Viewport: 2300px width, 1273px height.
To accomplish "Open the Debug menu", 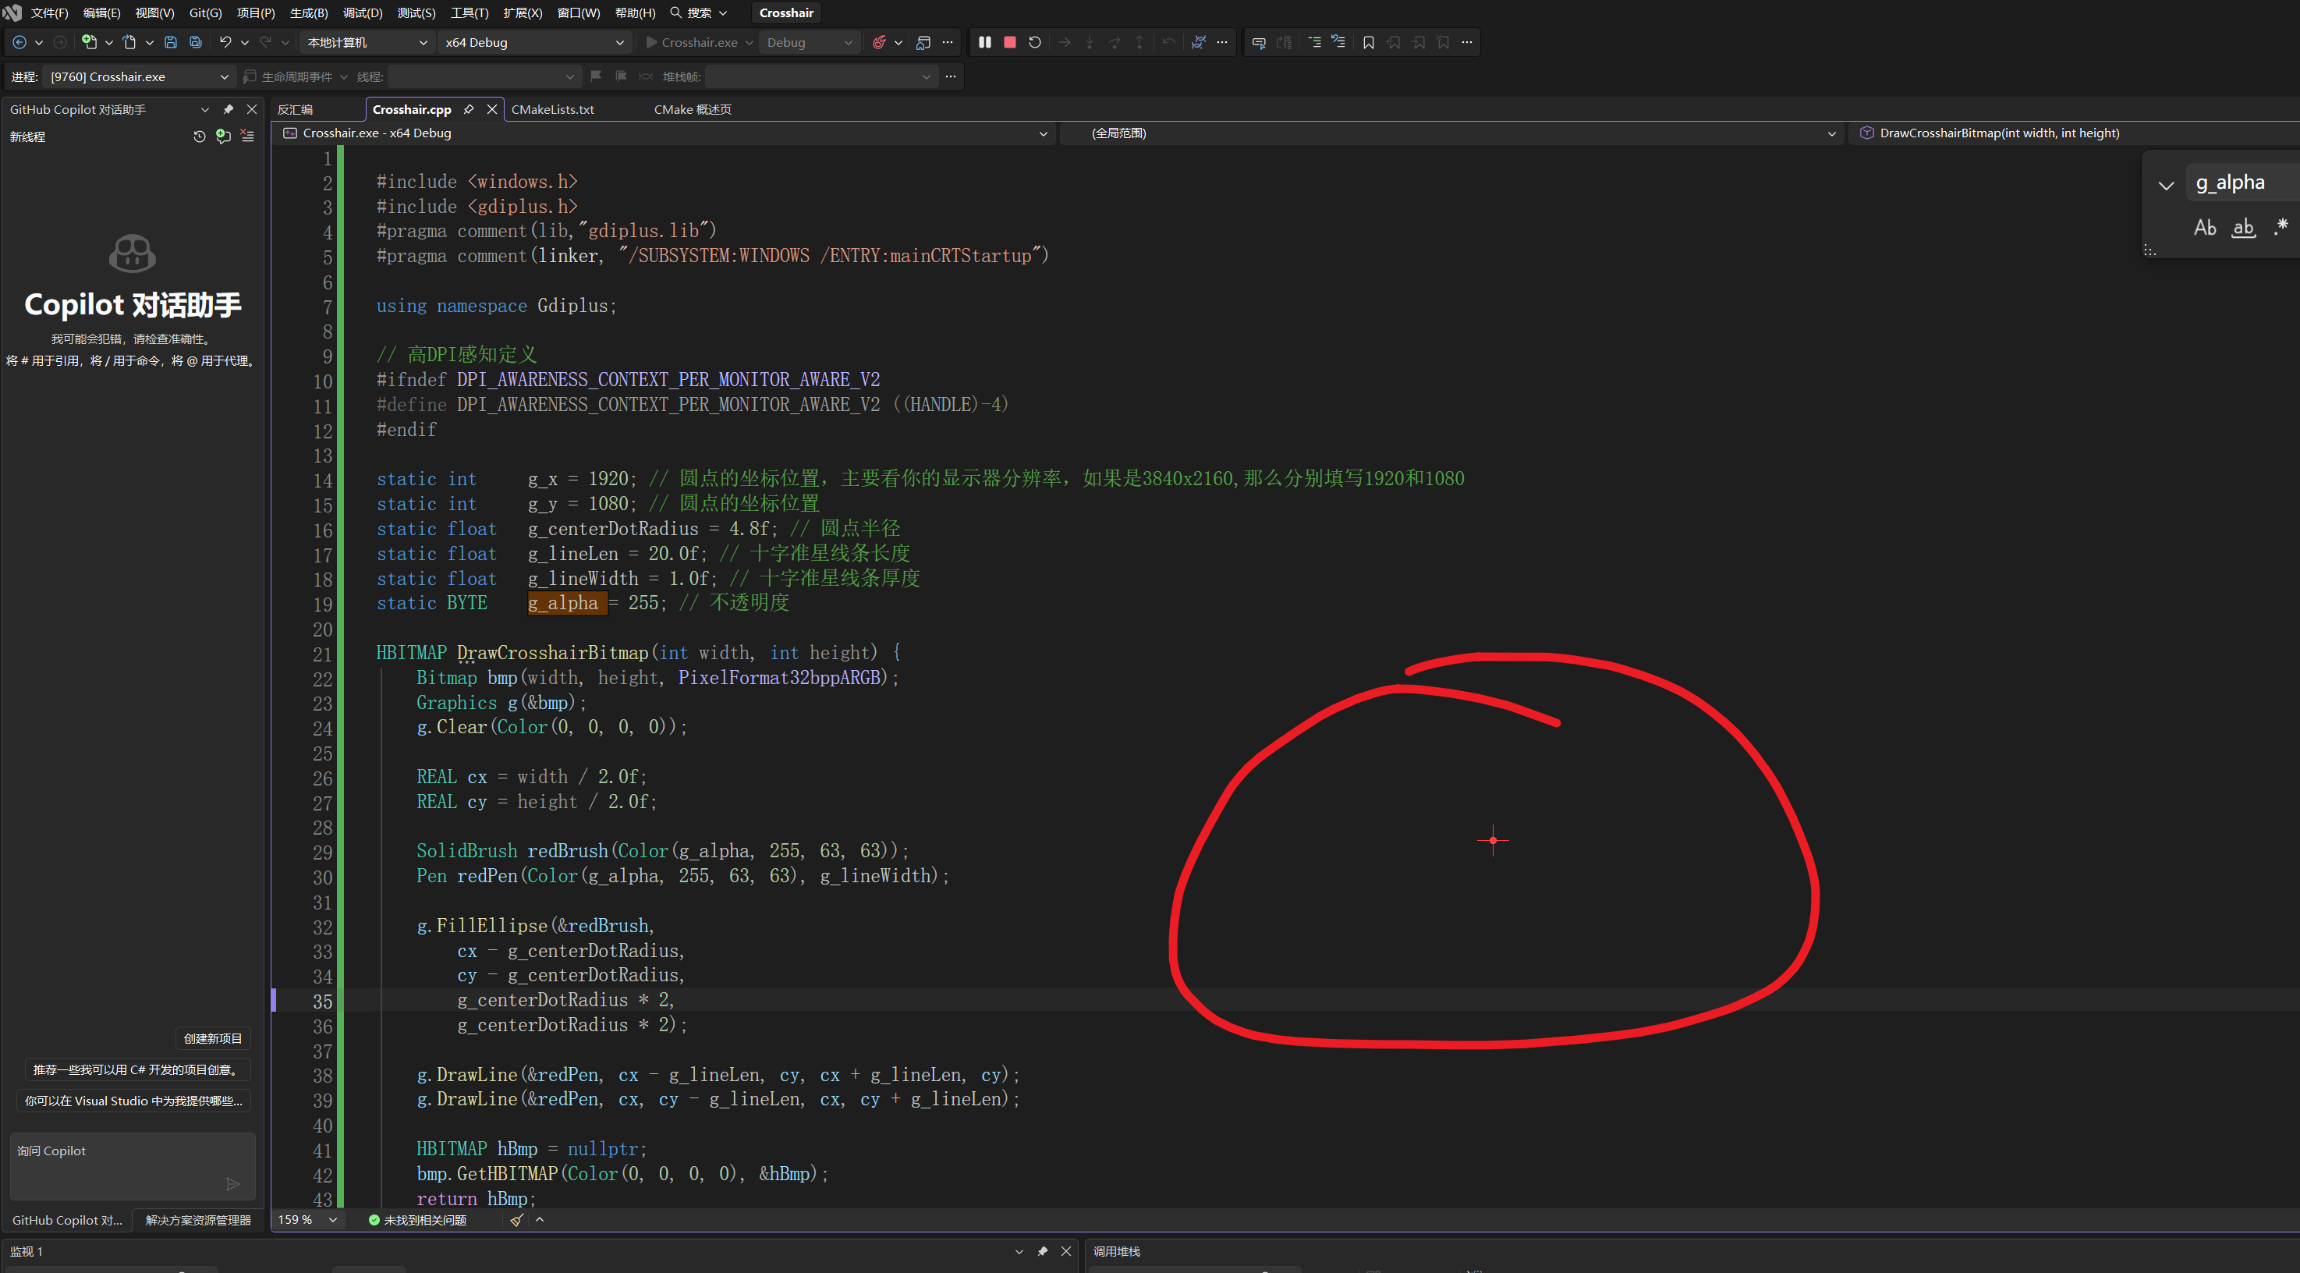I will [363, 12].
